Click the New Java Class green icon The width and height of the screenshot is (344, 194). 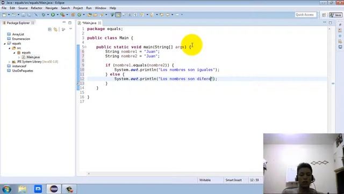click(79, 15)
